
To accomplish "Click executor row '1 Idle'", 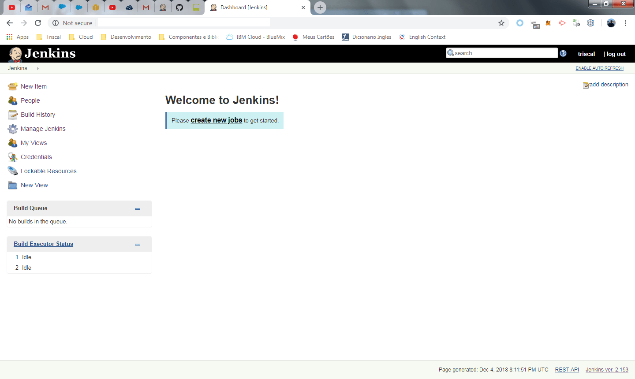I will click(79, 257).
